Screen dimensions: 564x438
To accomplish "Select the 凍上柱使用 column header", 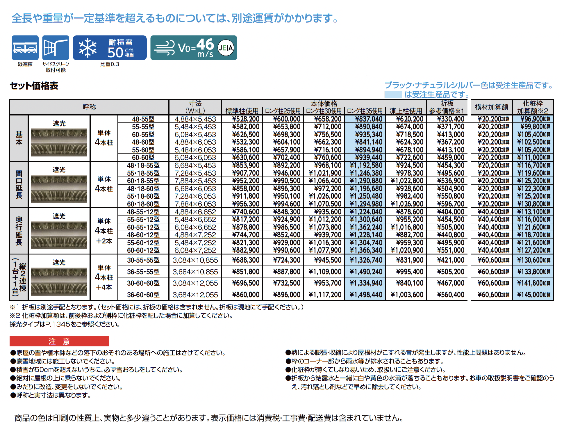I will click(x=406, y=111).
